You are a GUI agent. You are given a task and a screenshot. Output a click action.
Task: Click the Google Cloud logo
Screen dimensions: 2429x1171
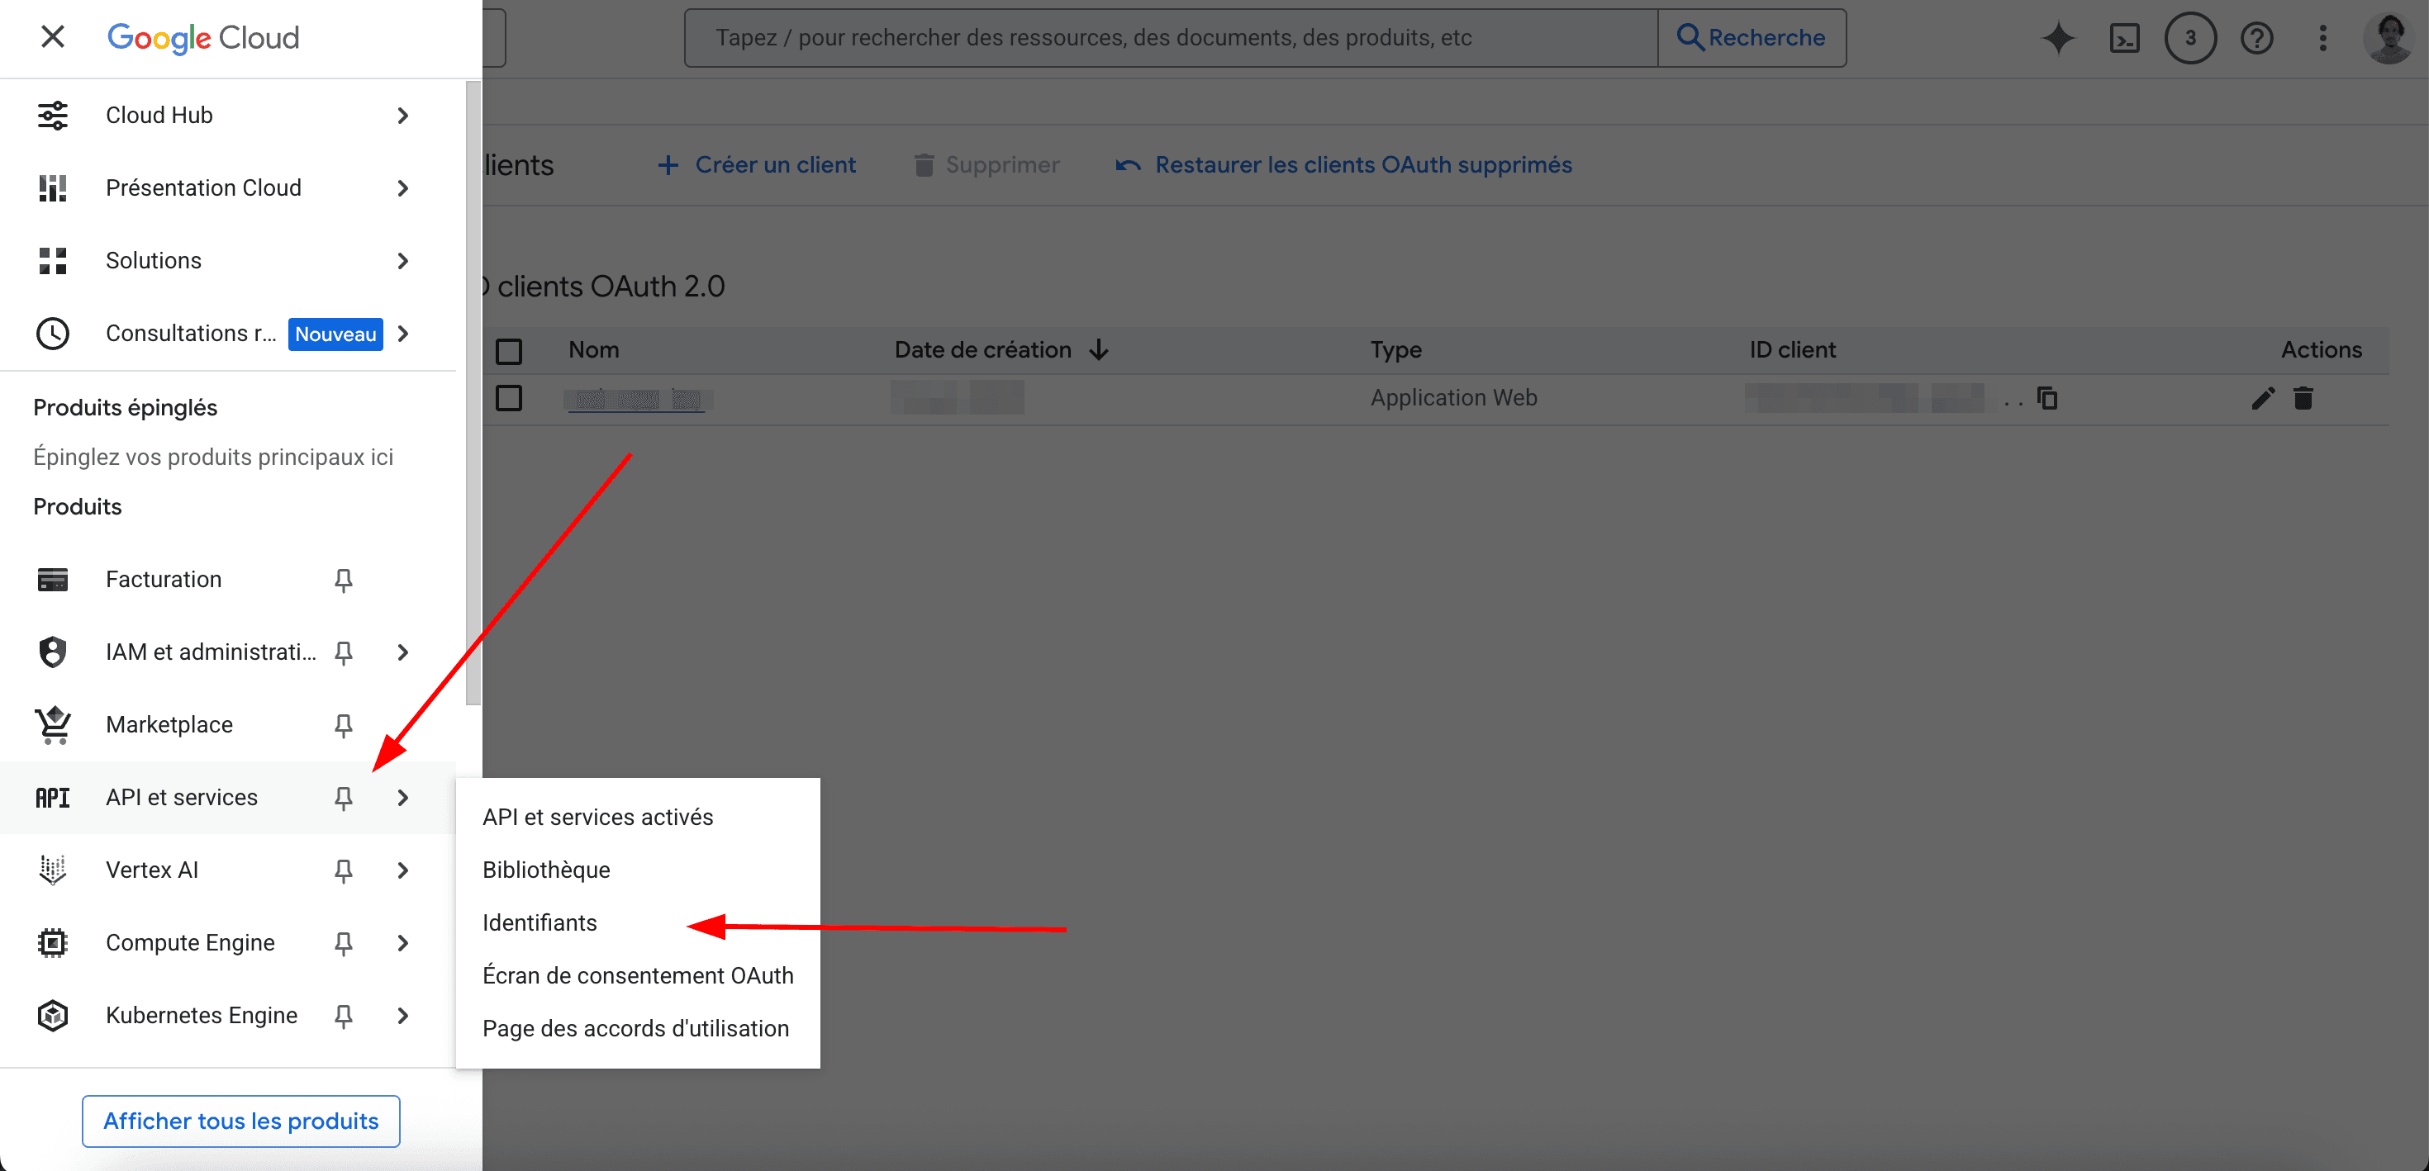(x=202, y=38)
